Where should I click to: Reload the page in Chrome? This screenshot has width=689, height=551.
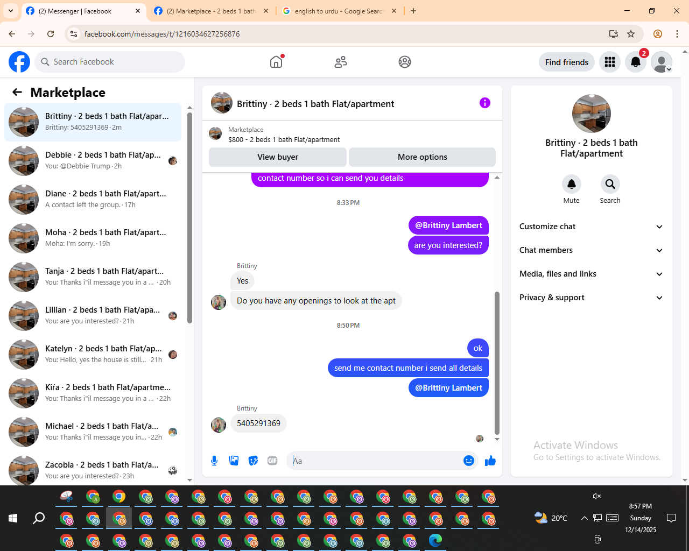pyautogui.click(x=51, y=34)
